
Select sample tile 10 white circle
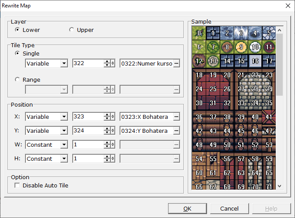coord(255,47)
